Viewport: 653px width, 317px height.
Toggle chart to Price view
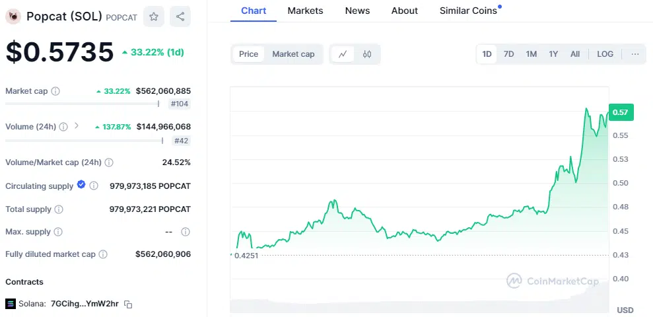pyautogui.click(x=248, y=54)
